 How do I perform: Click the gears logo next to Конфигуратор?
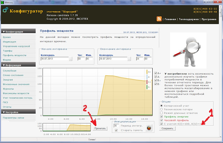click(5, 10)
